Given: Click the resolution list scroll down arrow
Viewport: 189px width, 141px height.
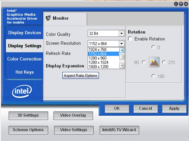Looking at the screenshot, I should tap(122, 66).
